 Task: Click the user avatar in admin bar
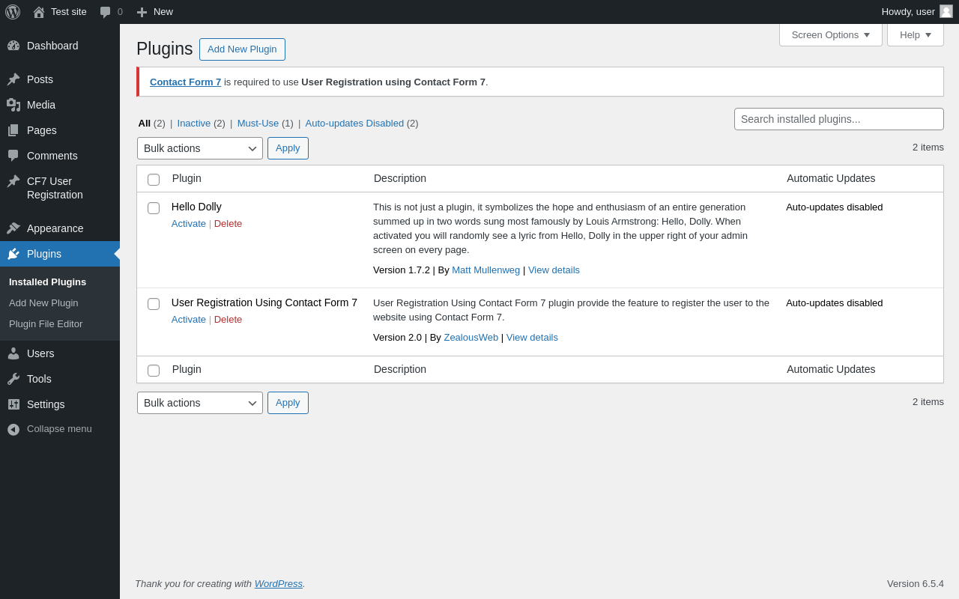coord(946,11)
